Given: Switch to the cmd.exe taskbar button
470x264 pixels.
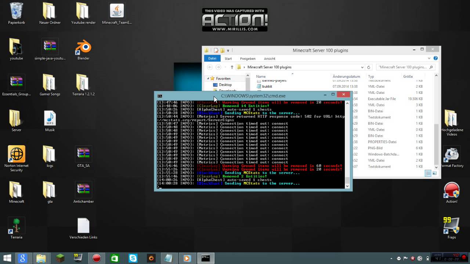Looking at the screenshot, I should click(x=206, y=258).
